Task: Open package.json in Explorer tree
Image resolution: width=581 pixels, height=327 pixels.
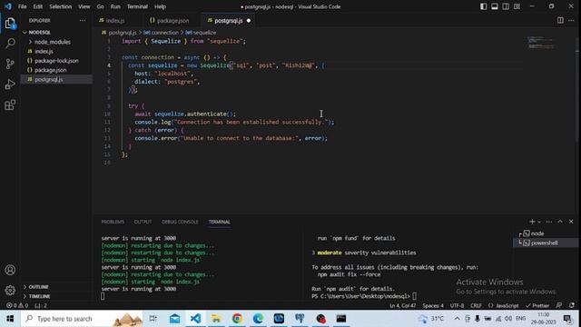Action: click(51, 70)
